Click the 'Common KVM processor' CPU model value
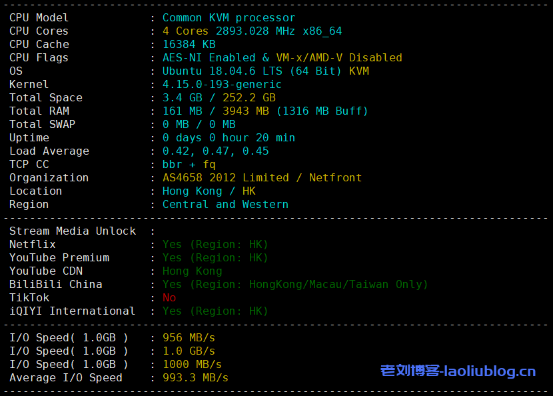553x396 pixels. click(229, 18)
